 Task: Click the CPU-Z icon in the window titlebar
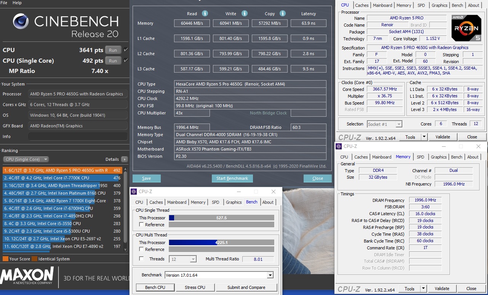click(x=133, y=192)
